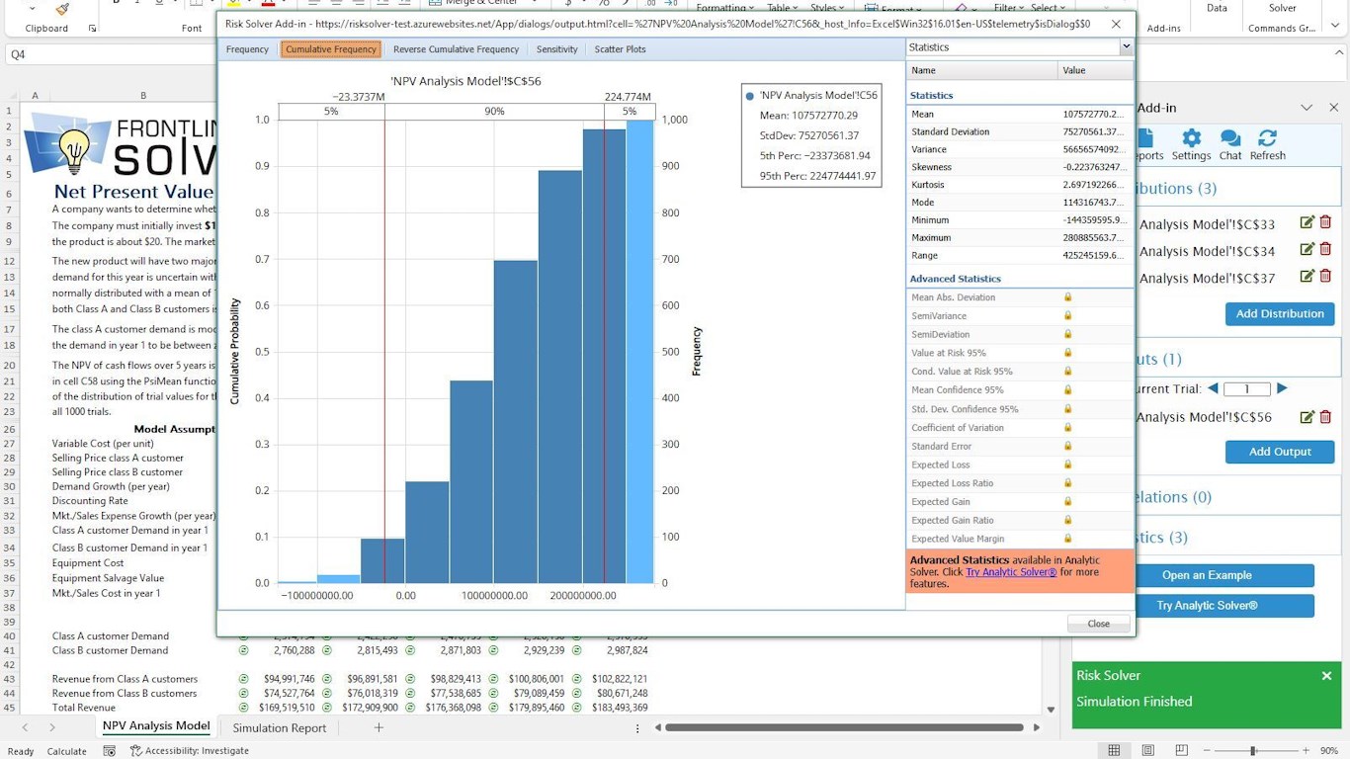Click the lock icon beside Expected Loss
The image size is (1350, 759).
coord(1067,464)
